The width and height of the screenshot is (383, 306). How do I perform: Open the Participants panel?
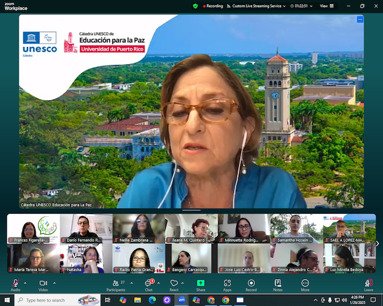tap(115, 284)
